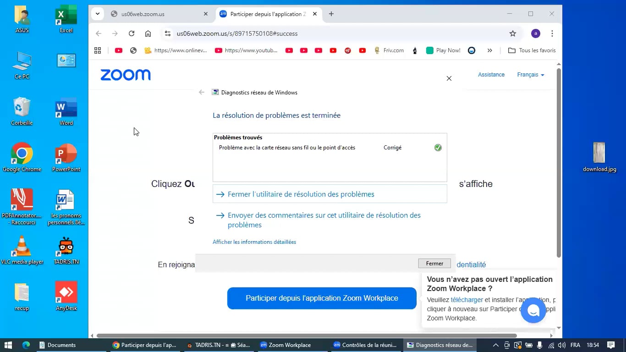Switch to TADRIS.TN taskbar window
The width and height of the screenshot is (626, 352).
coord(219,345)
